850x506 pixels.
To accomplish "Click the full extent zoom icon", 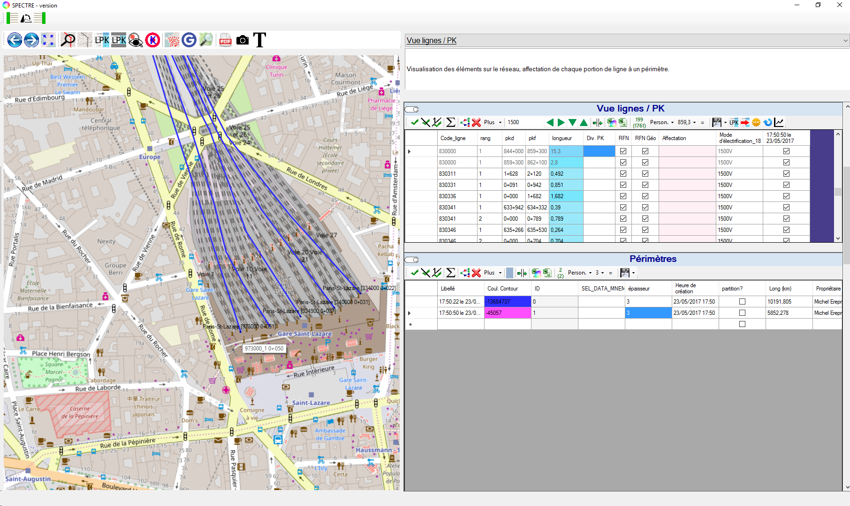I will (x=48, y=40).
